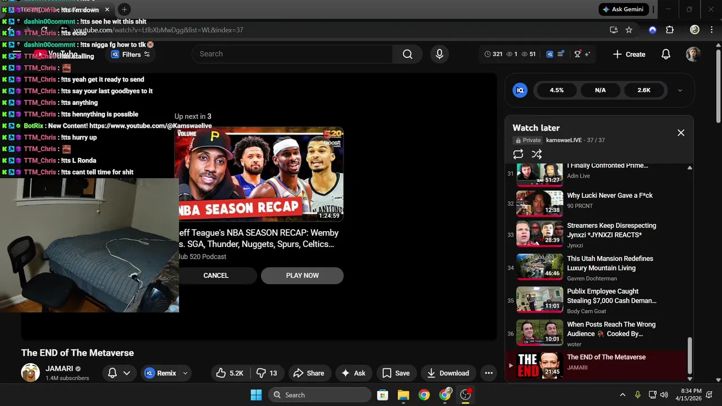Open the Chrome profile avatar in toolbar
Image resolution: width=722 pixels, height=406 pixels.
pos(695,30)
